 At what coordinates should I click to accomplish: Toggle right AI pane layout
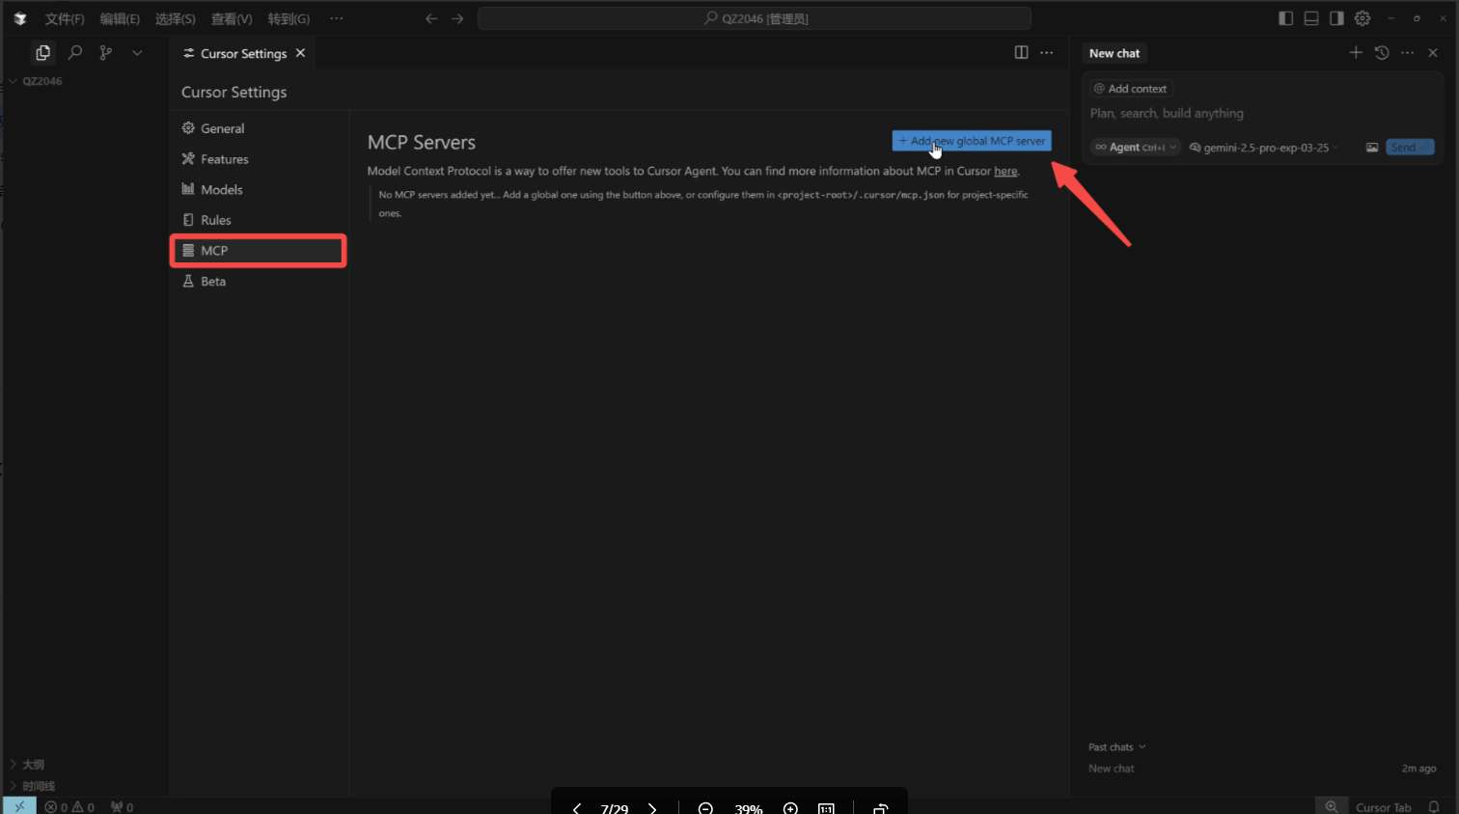(x=1336, y=18)
